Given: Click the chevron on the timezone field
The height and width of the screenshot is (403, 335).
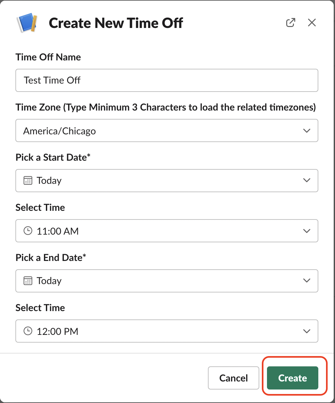Looking at the screenshot, I should tap(306, 130).
